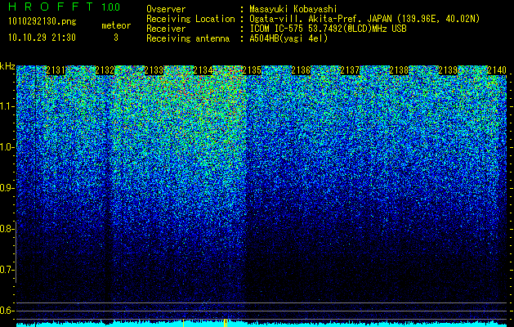Click the 2132 time label
This screenshot has height=327, width=514.
coord(105,70)
